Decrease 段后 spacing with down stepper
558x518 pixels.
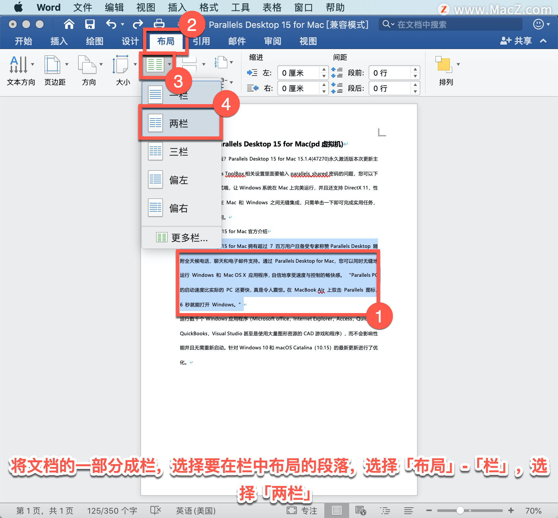point(415,92)
